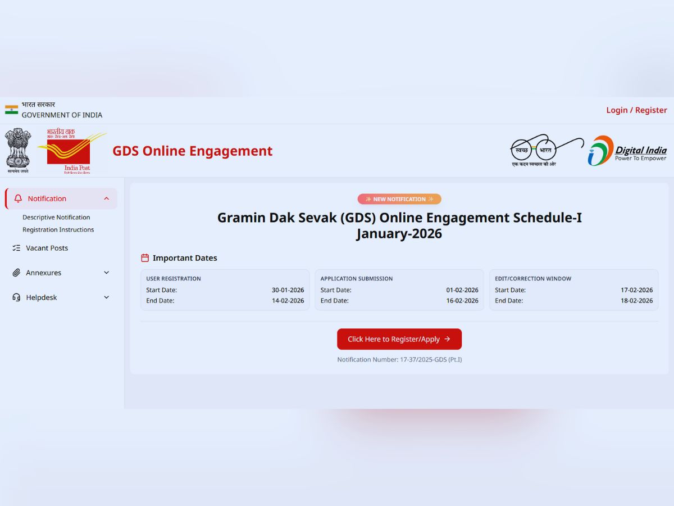
Task: Click the checklist icon for Vacant Posts
Action: point(16,248)
